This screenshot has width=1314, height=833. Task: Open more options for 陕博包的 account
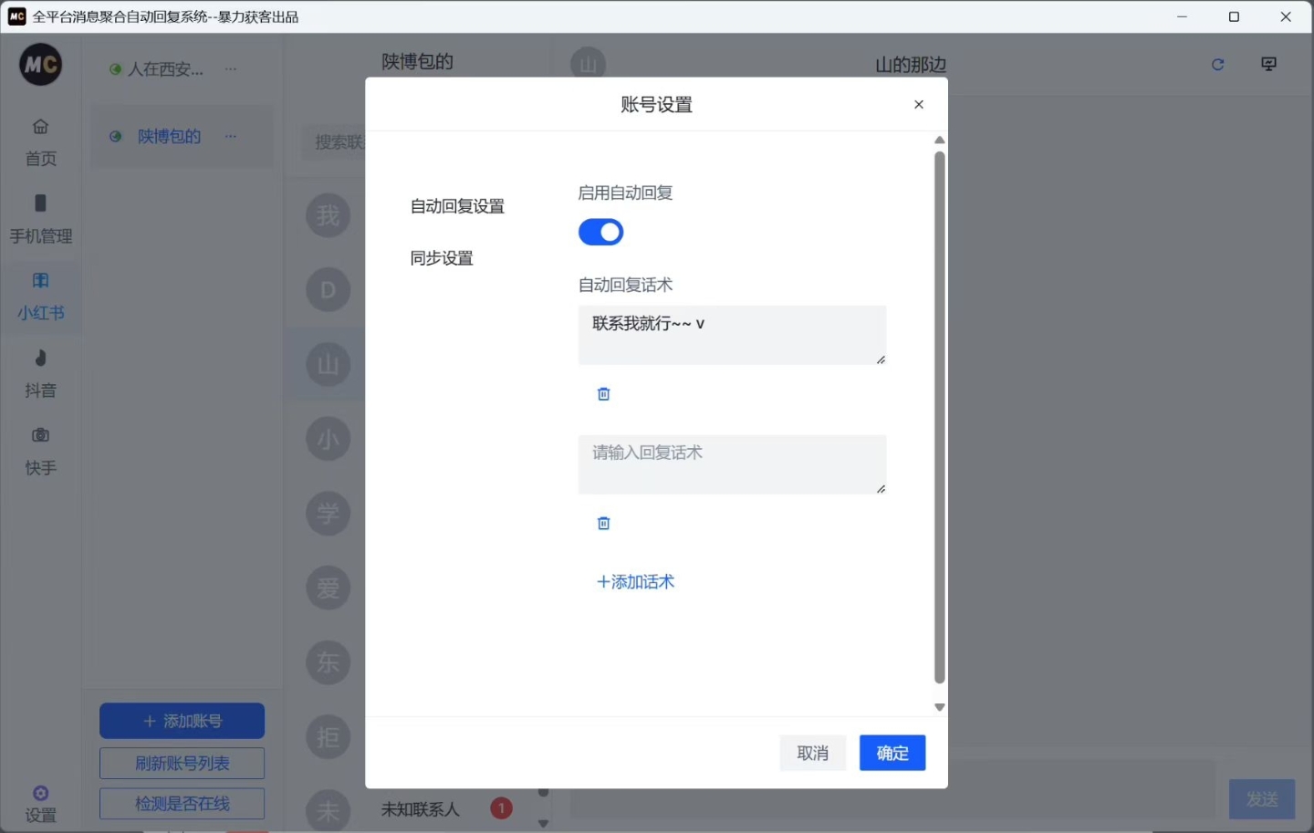pos(230,136)
